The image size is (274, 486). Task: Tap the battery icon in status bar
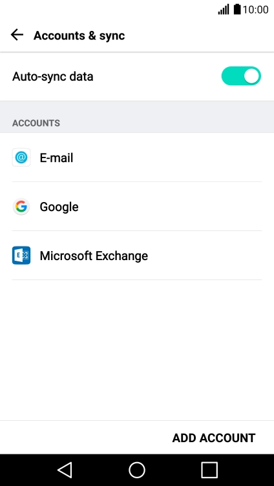pyautogui.click(x=237, y=9)
